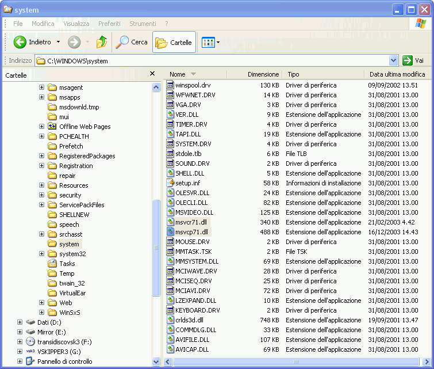Click the Pannello di controllo icon
The height and width of the screenshot is (369, 434).
[x=30, y=362]
